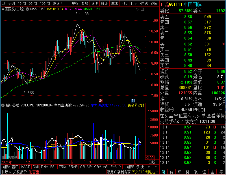Click the 日线 period label at bottom
Viewport: 226px width, 175px height.
(152, 162)
